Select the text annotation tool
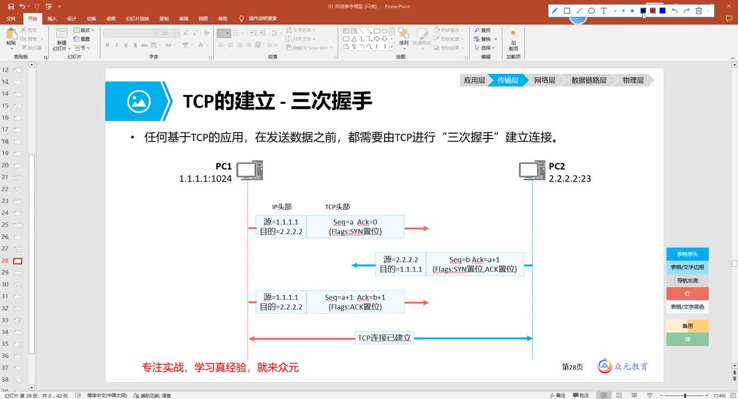The height and width of the screenshot is (399, 738). pos(604,10)
